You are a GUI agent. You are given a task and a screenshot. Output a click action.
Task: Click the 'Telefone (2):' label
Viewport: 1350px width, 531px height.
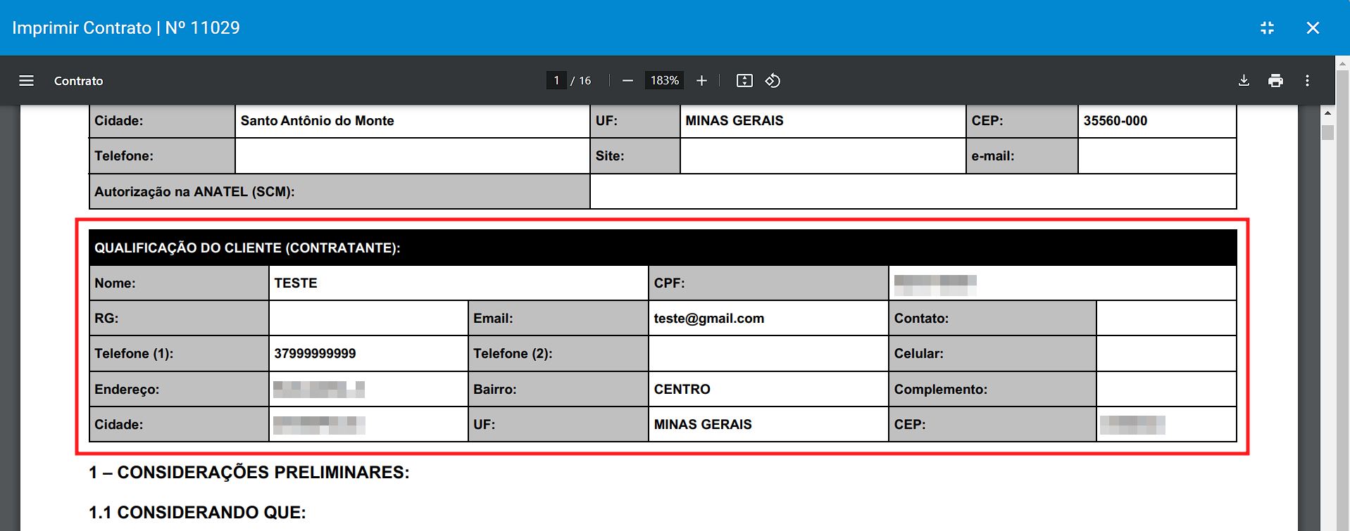(x=513, y=354)
